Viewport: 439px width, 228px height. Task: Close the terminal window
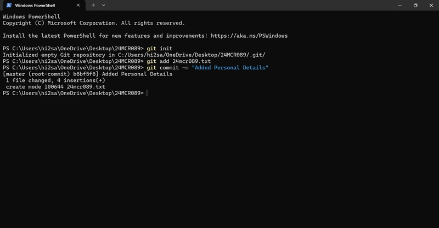coord(431,5)
